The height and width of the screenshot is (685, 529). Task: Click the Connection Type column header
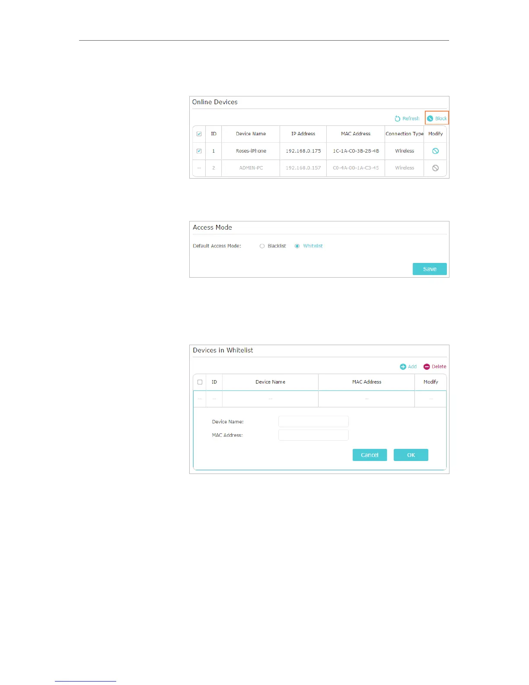click(x=405, y=134)
